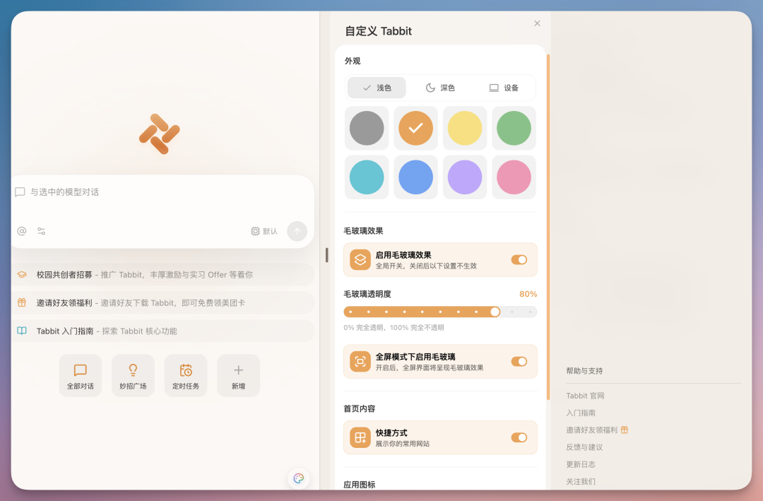Viewport: 763px width, 501px height.
Task: Click the 80% transparency value
Action: click(528, 294)
